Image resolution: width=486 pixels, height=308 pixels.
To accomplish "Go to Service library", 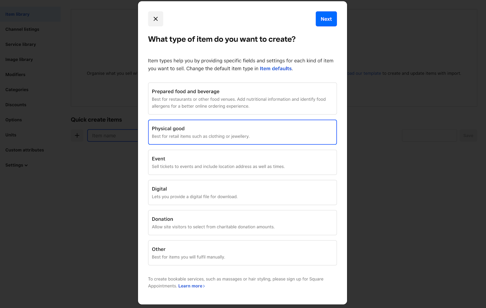I will coord(21,44).
